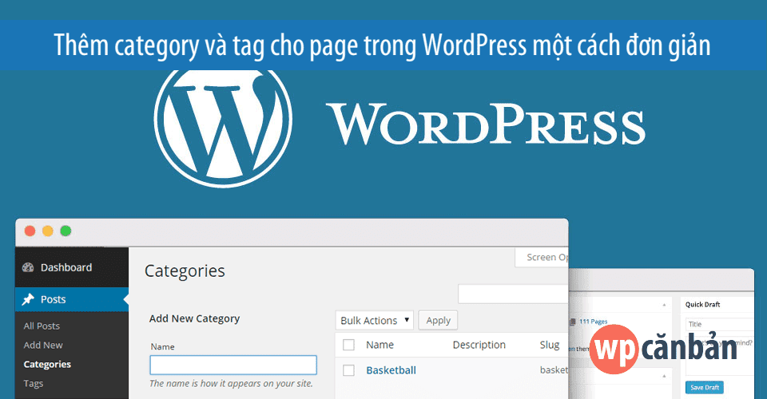Click the red close window dot

point(30,231)
